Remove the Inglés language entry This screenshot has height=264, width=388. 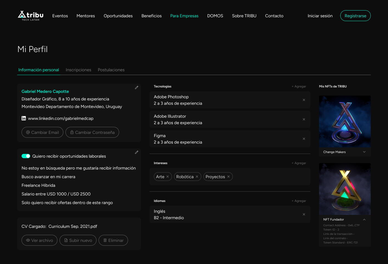pos(304,215)
